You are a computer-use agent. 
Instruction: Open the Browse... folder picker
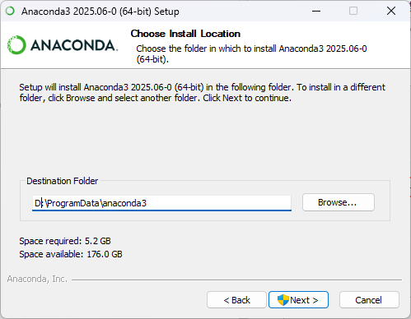click(339, 202)
